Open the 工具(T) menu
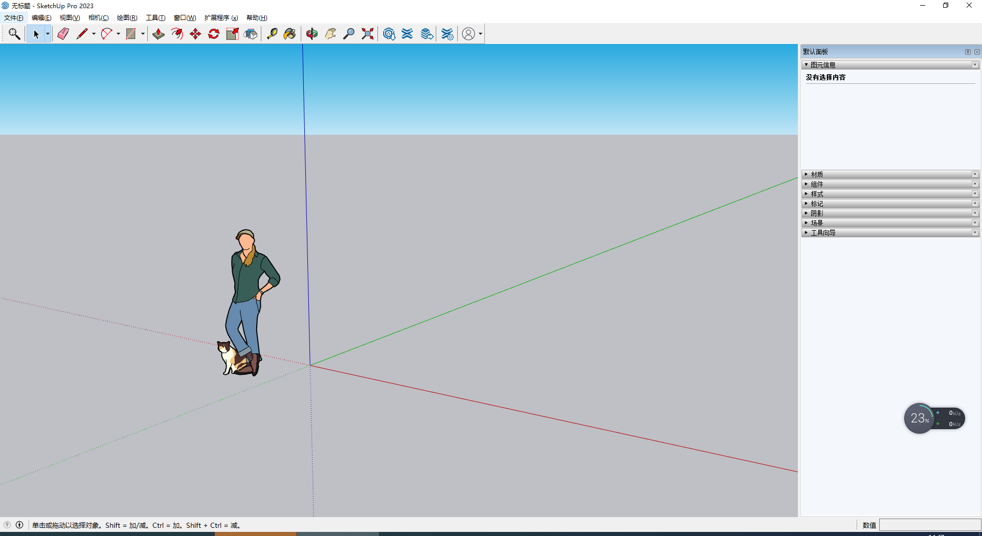The width and height of the screenshot is (982, 536). [155, 18]
